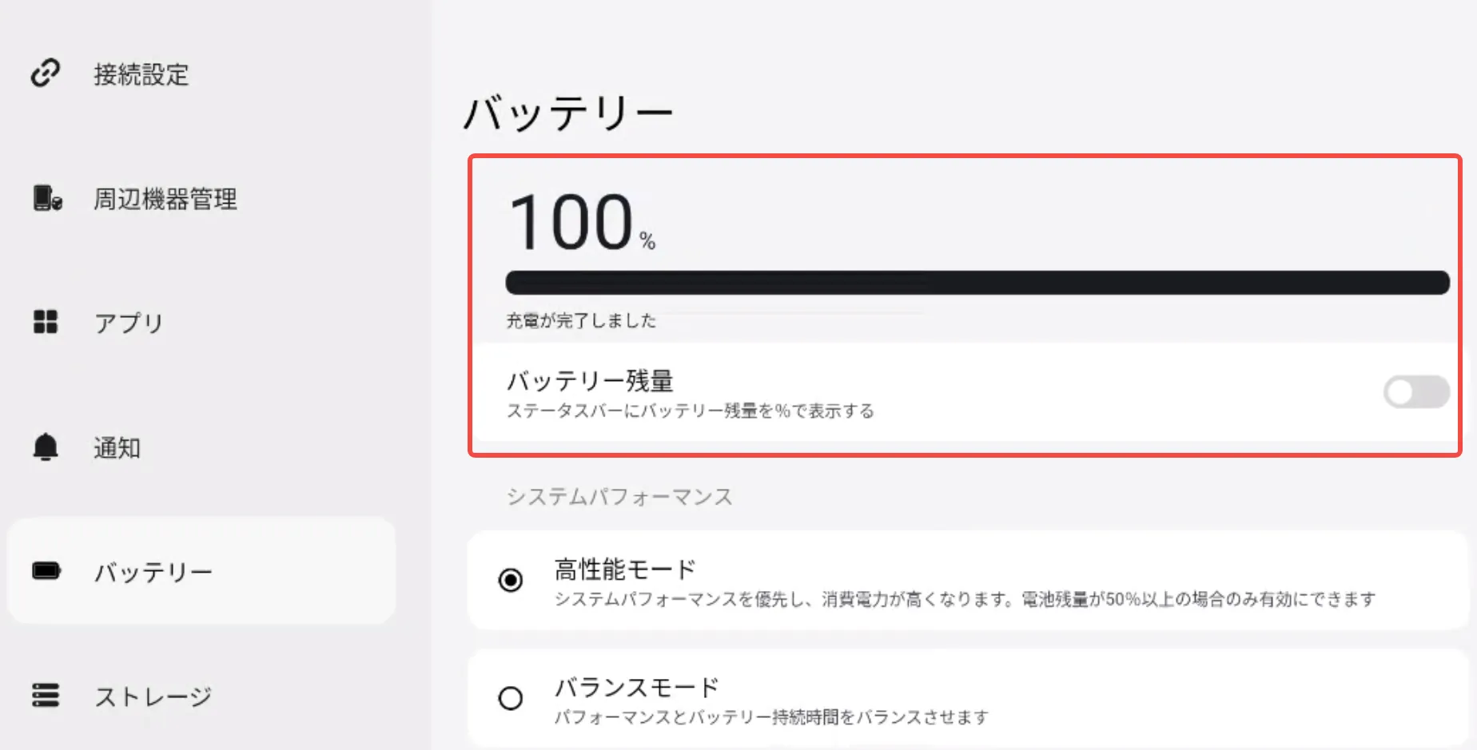Click the バランスモード option description text
Image resolution: width=1477 pixels, height=750 pixels.
(771, 717)
